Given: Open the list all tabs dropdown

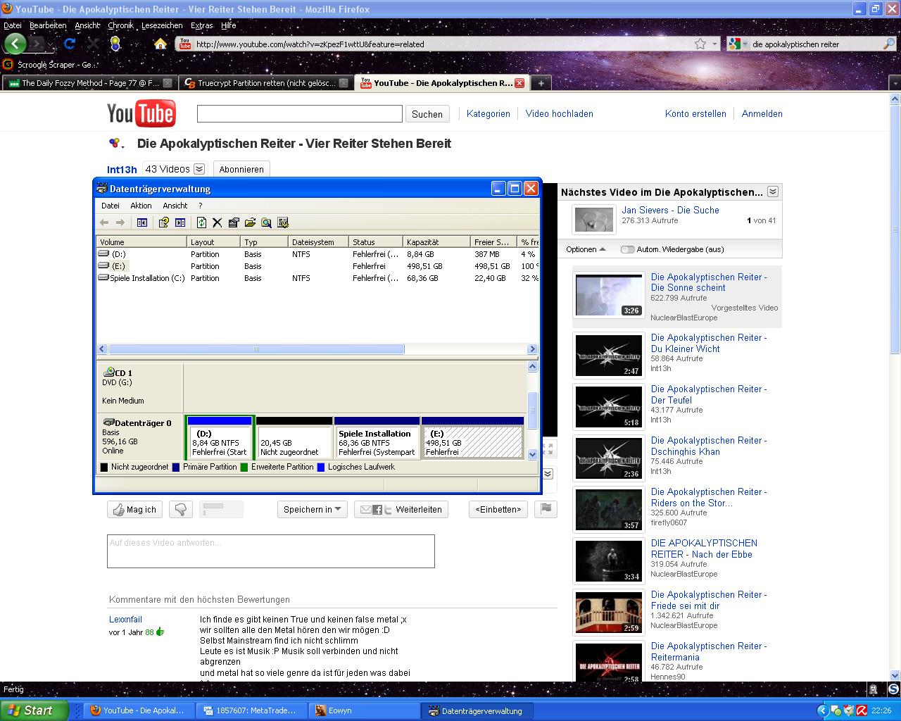Looking at the screenshot, I should (895, 83).
